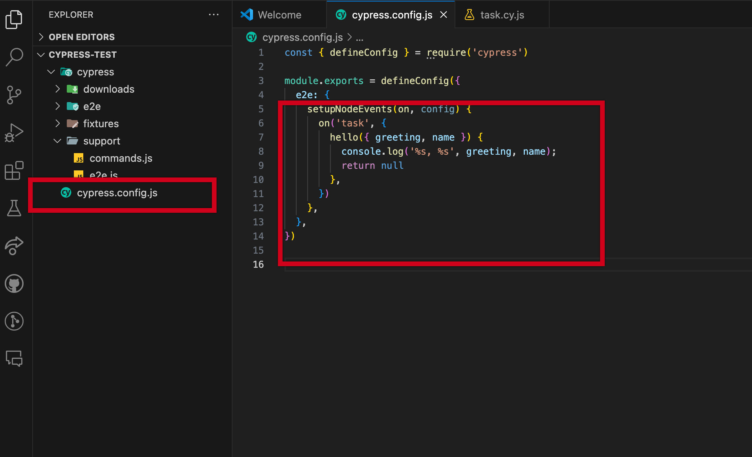
Task: Open Explorer more actions ellipsis
Action: (214, 15)
